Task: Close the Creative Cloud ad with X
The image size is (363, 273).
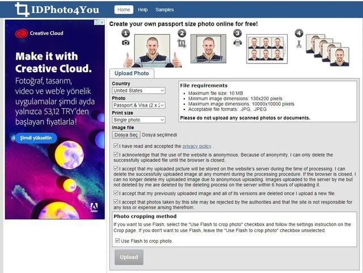Action: 102,23
